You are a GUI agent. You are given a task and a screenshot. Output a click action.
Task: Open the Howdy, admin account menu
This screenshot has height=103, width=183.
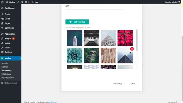172,2
